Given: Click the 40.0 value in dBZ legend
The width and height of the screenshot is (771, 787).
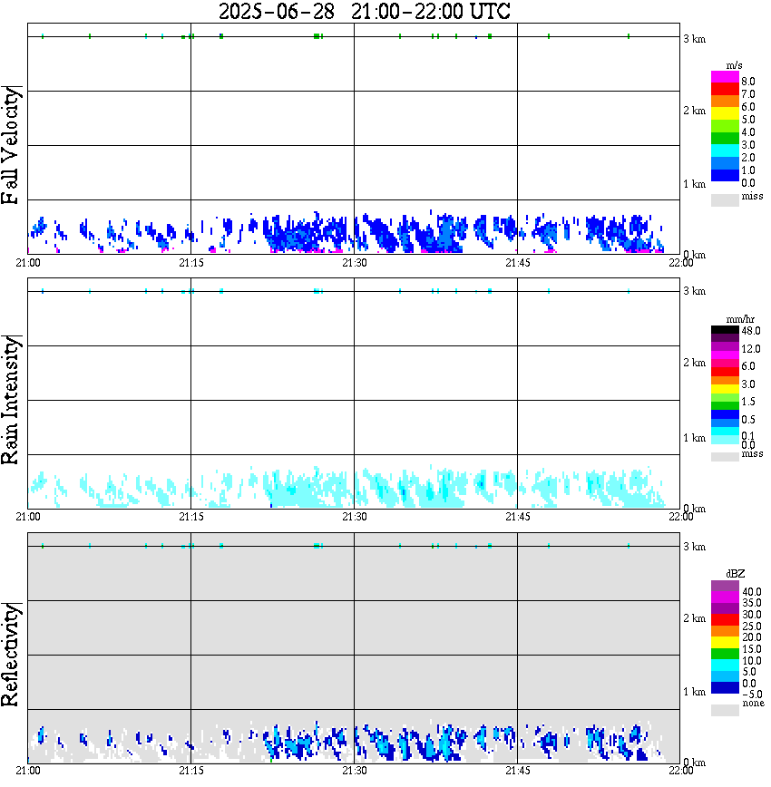Looking at the screenshot, I should (x=752, y=592).
